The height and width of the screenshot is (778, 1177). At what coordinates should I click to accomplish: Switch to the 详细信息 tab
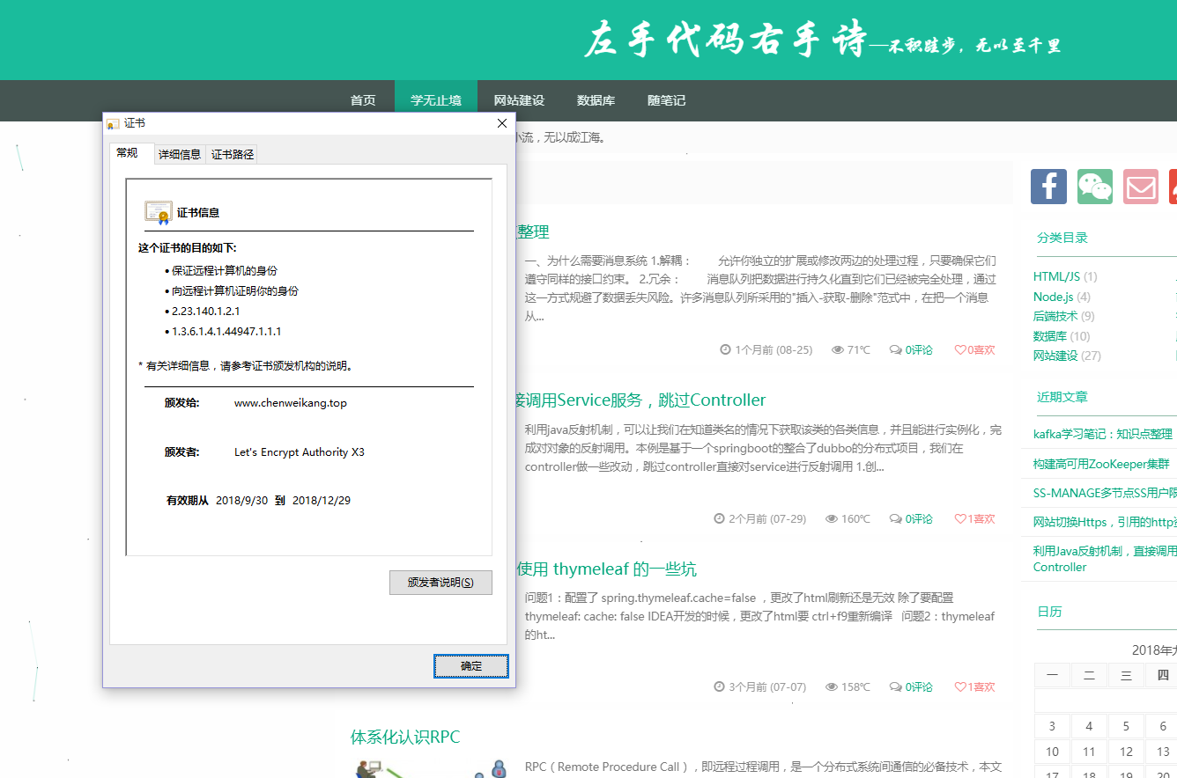pyautogui.click(x=180, y=154)
